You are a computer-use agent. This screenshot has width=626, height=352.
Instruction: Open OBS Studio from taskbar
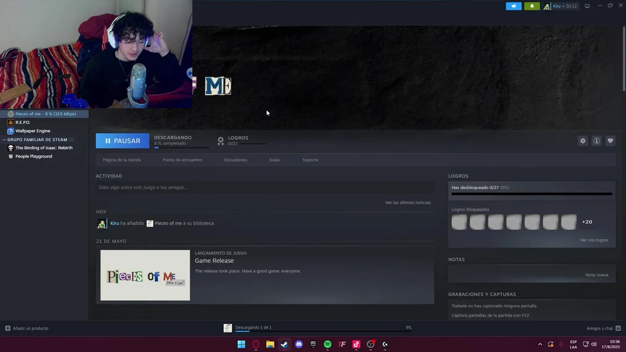pos(371,344)
